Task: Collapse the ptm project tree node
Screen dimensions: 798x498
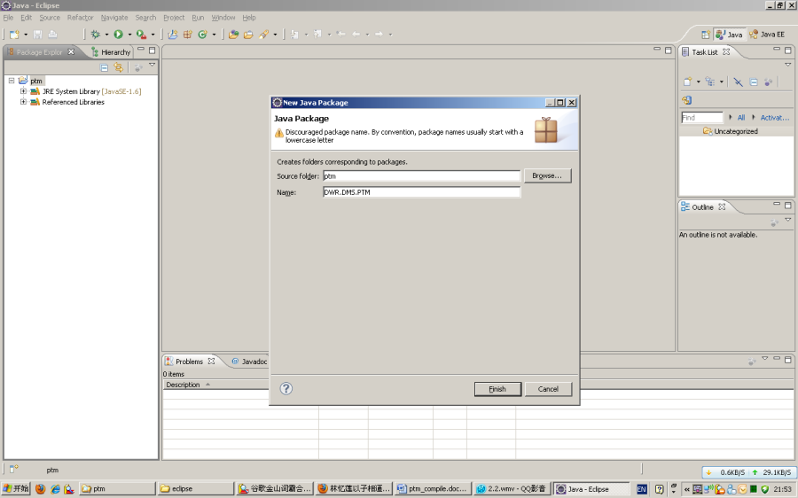Action: tap(12, 81)
